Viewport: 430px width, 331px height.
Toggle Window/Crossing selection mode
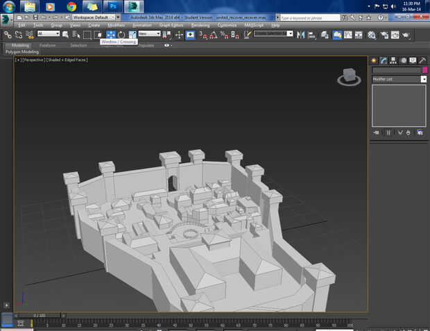pyautogui.click(x=98, y=34)
